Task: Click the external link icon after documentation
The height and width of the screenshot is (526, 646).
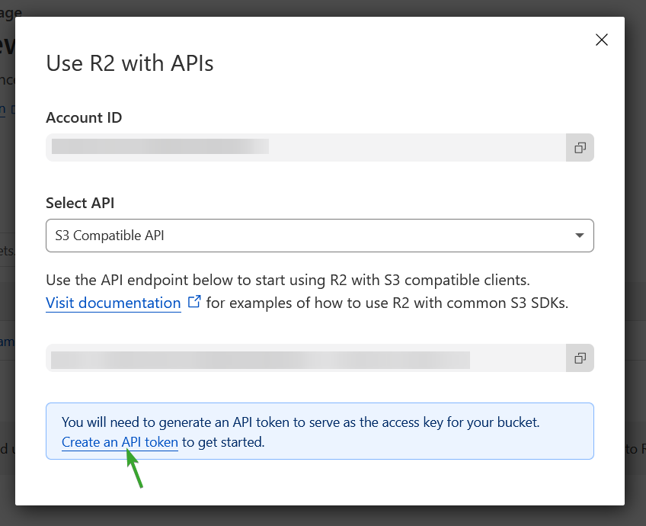Action: coord(194,302)
